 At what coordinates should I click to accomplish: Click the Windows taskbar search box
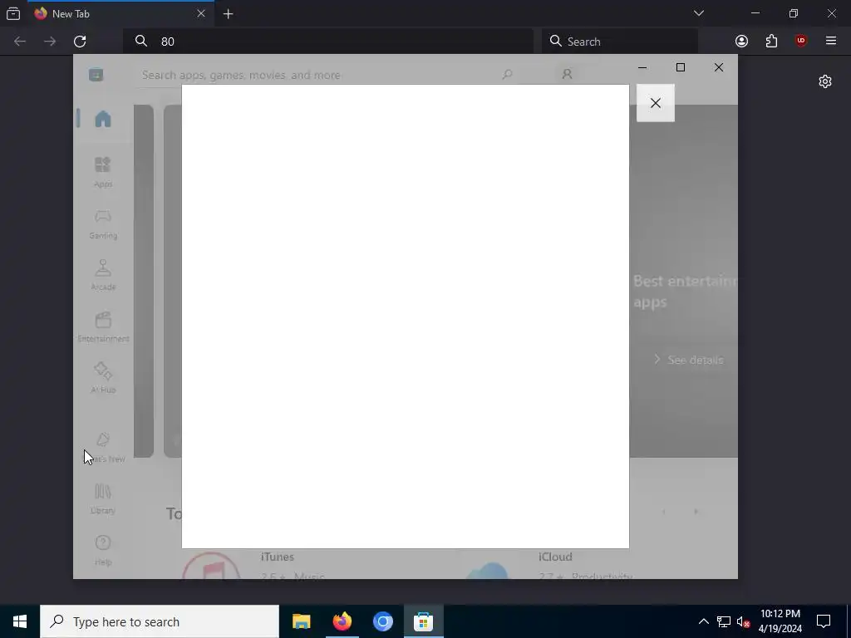coord(160,621)
